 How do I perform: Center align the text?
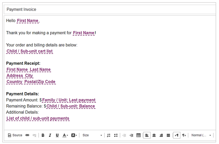[154, 135]
